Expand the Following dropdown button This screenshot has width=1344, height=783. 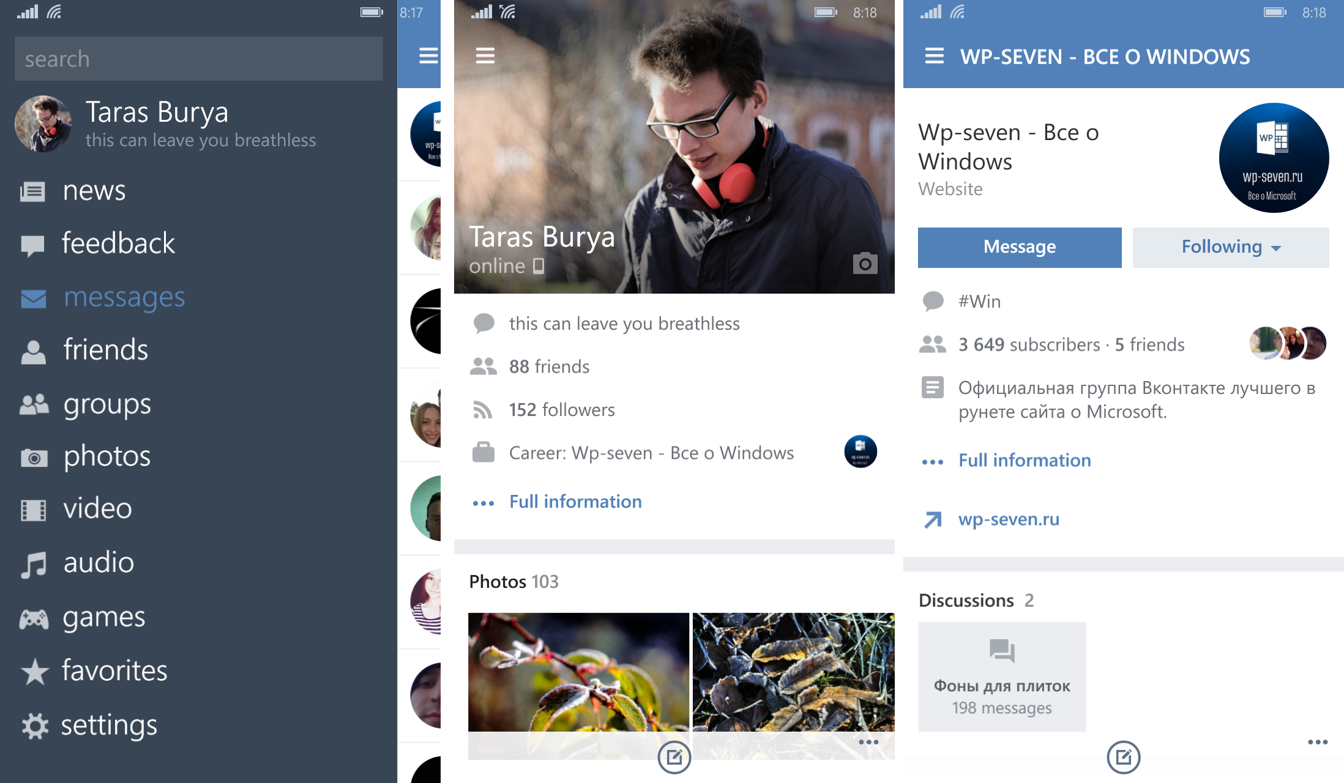coord(1230,247)
